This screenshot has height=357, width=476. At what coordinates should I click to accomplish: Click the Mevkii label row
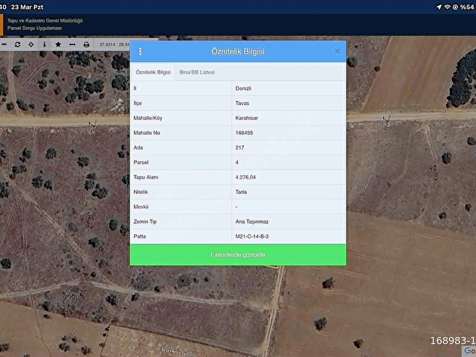click(181, 207)
